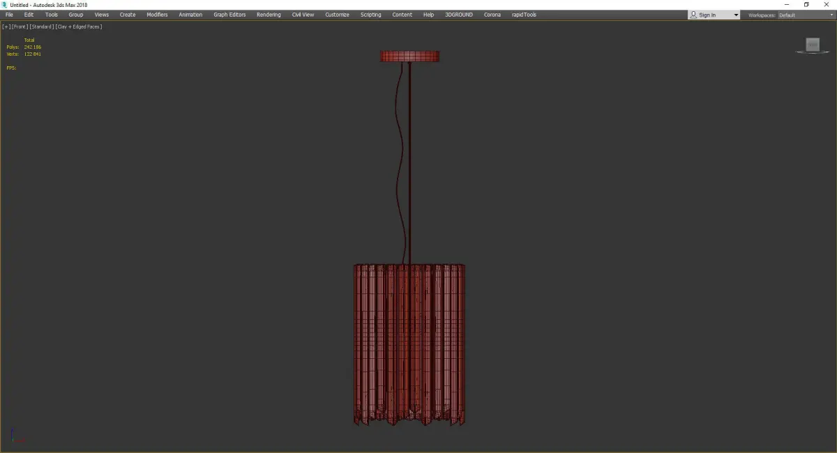The image size is (837, 453).
Task: Open the Content menu
Action: click(x=402, y=15)
